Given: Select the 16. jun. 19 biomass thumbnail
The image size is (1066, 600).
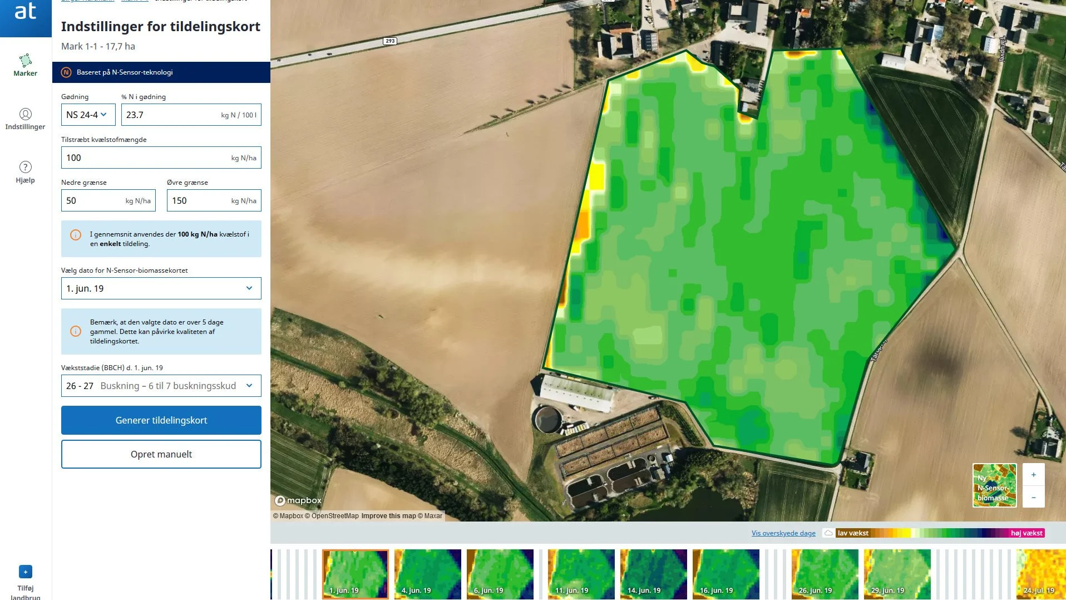Looking at the screenshot, I should tap(726, 574).
